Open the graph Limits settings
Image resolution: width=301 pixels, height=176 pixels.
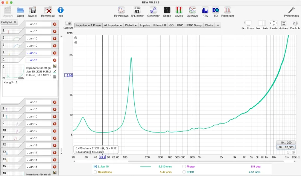click(x=274, y=25)
